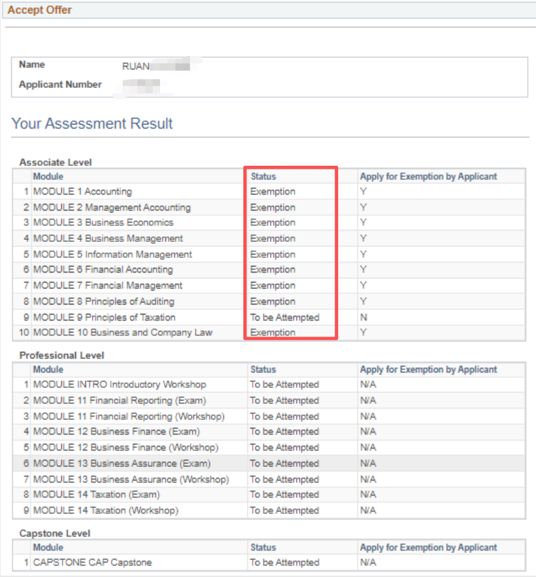Click MODULE 2 Management Accounting module name
The image size is (536, 577).
coord(111,207)
